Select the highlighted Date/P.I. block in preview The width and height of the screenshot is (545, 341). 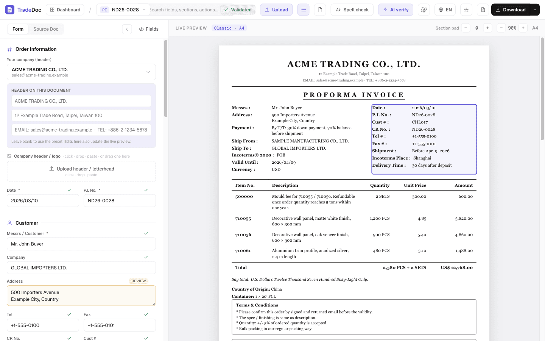pyautogui.click(x=424, y=139)
